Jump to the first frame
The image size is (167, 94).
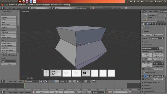click(x=78, y=92)
